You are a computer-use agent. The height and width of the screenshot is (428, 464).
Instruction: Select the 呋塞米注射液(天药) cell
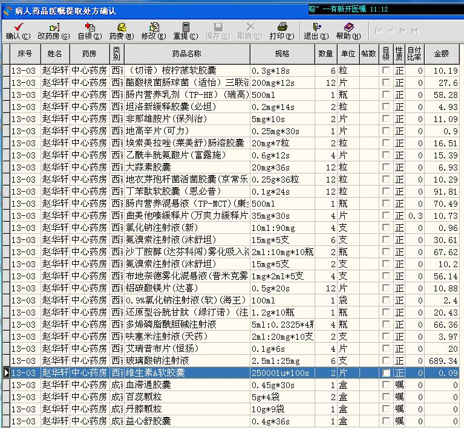click(x=187, y=337)
